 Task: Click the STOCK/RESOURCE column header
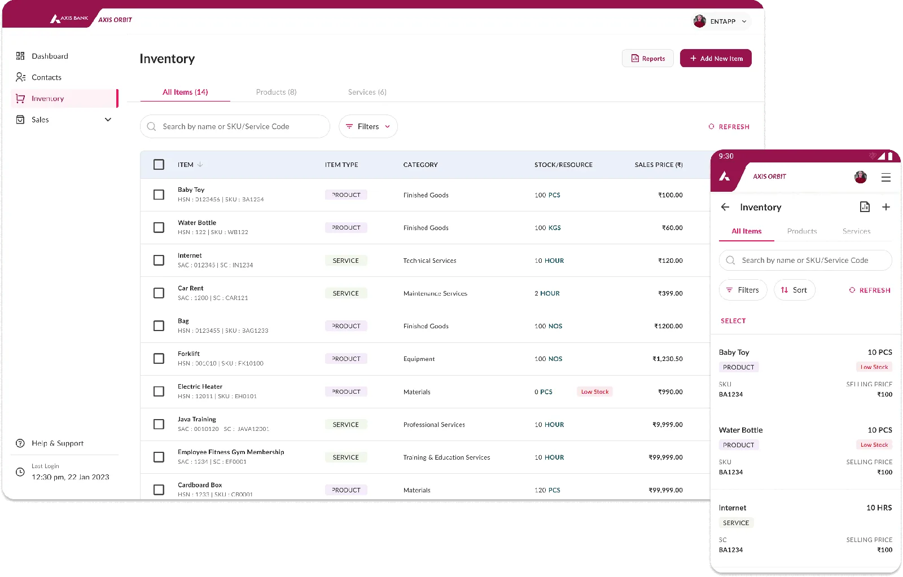click(x=563, y=165)
